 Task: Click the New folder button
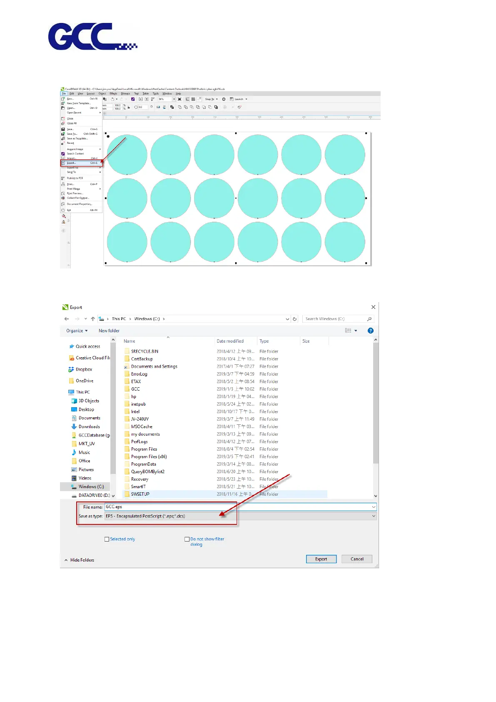click(109, 331)
